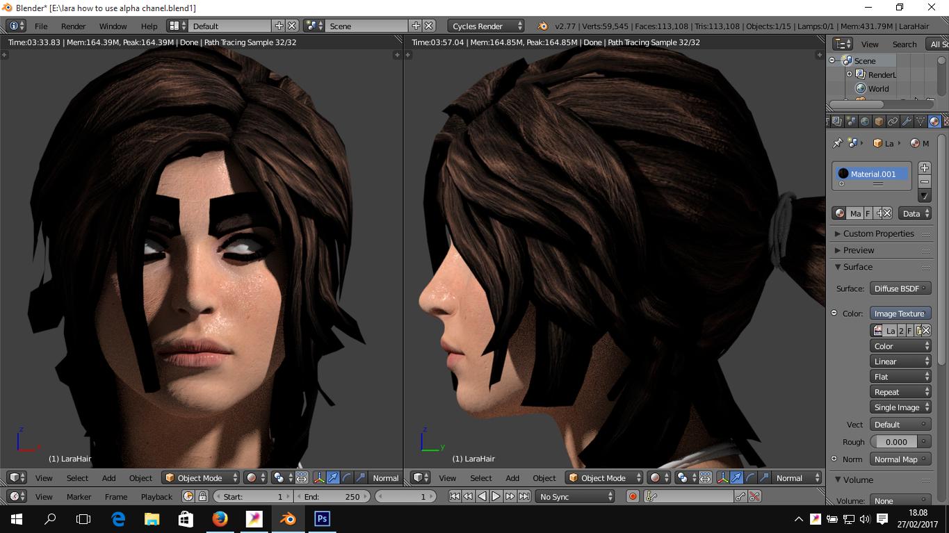949x533 pixels.
Task: Open Object Mode dropdown in right viewport
Action: pyautogui.click(x=604, y=477)
